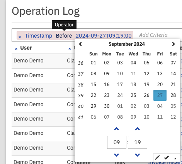Click the pencil edit icon in date picker
The image size is (182, 164).
[158, 158]
